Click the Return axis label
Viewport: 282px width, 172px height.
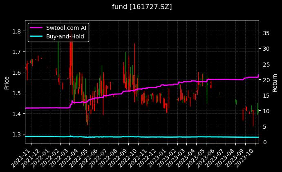click(x=275, y=82)
